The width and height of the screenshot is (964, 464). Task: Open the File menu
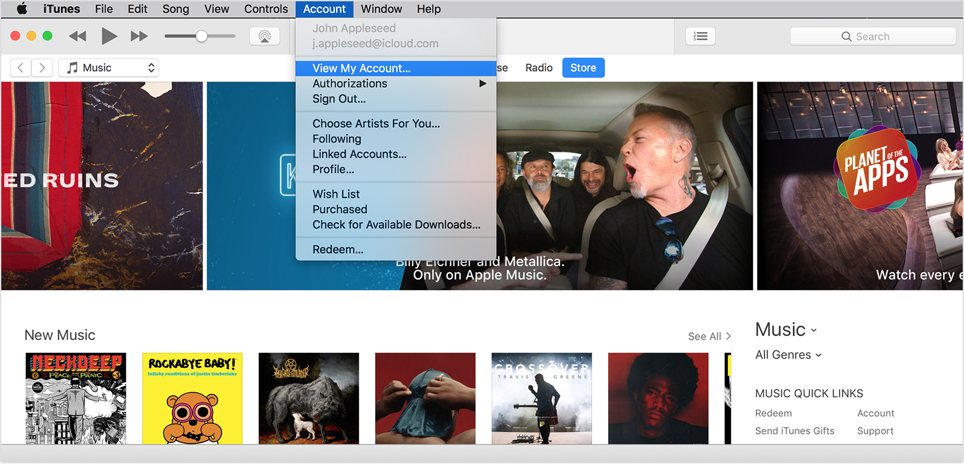[104, 9]
